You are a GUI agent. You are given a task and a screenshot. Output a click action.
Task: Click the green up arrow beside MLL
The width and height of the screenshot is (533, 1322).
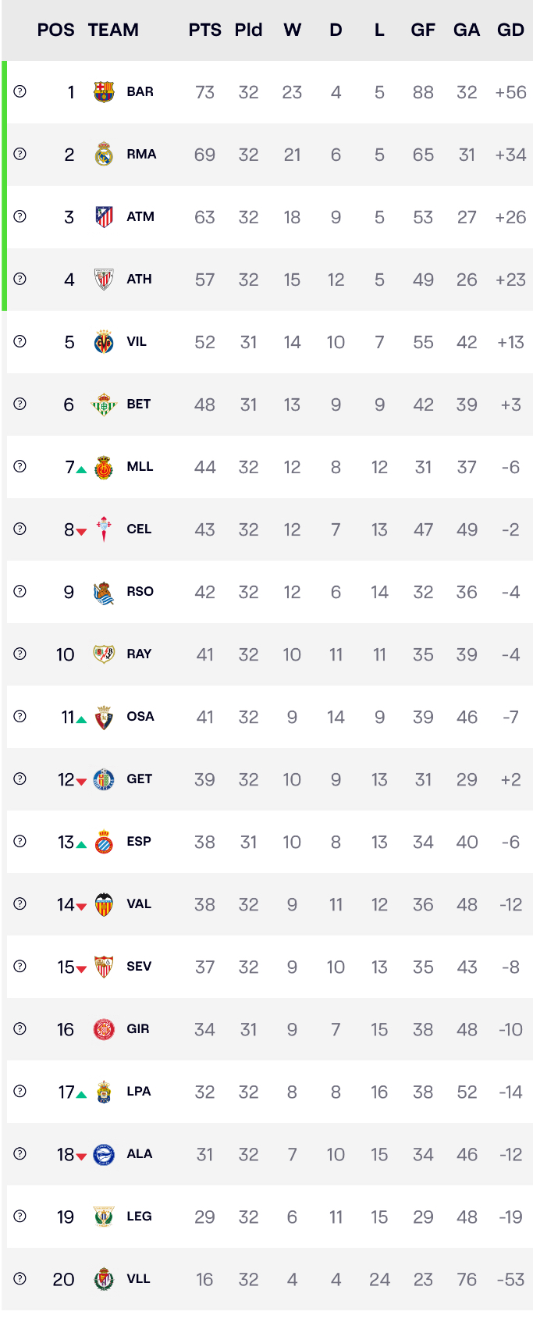pyautogui.click(x=81, y=470)
